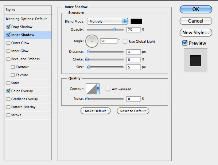The height and width of the screenshot is (165, 218).
Task: Uncheck the Color Overlay checkbox
Action: pyautogui.click(x=8, y=91)
